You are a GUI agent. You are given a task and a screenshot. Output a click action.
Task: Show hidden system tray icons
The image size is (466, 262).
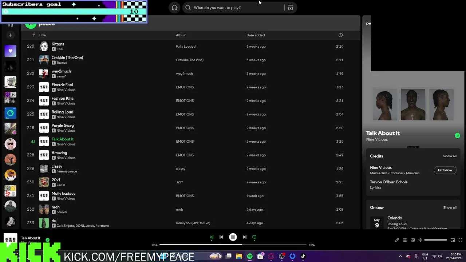pos(400,257)
